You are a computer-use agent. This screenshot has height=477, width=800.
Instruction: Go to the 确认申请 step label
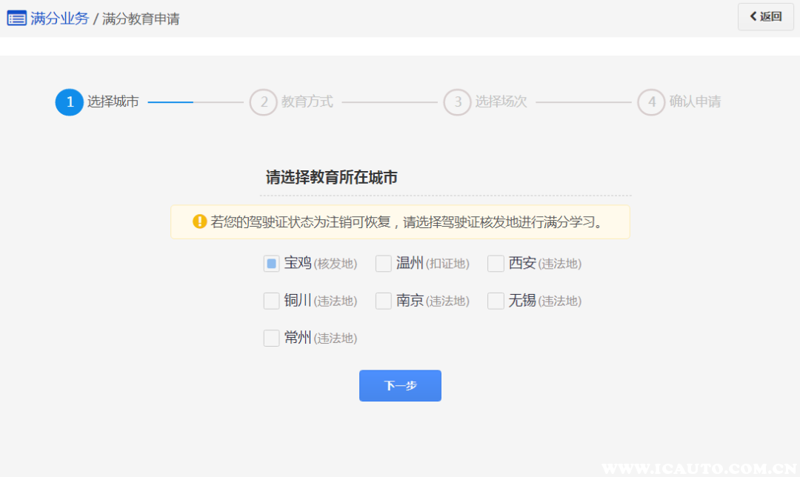696,102
